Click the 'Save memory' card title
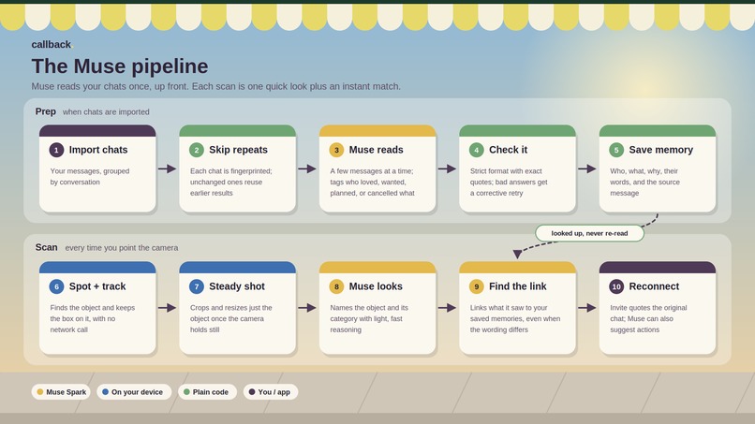 pos(660,150)
